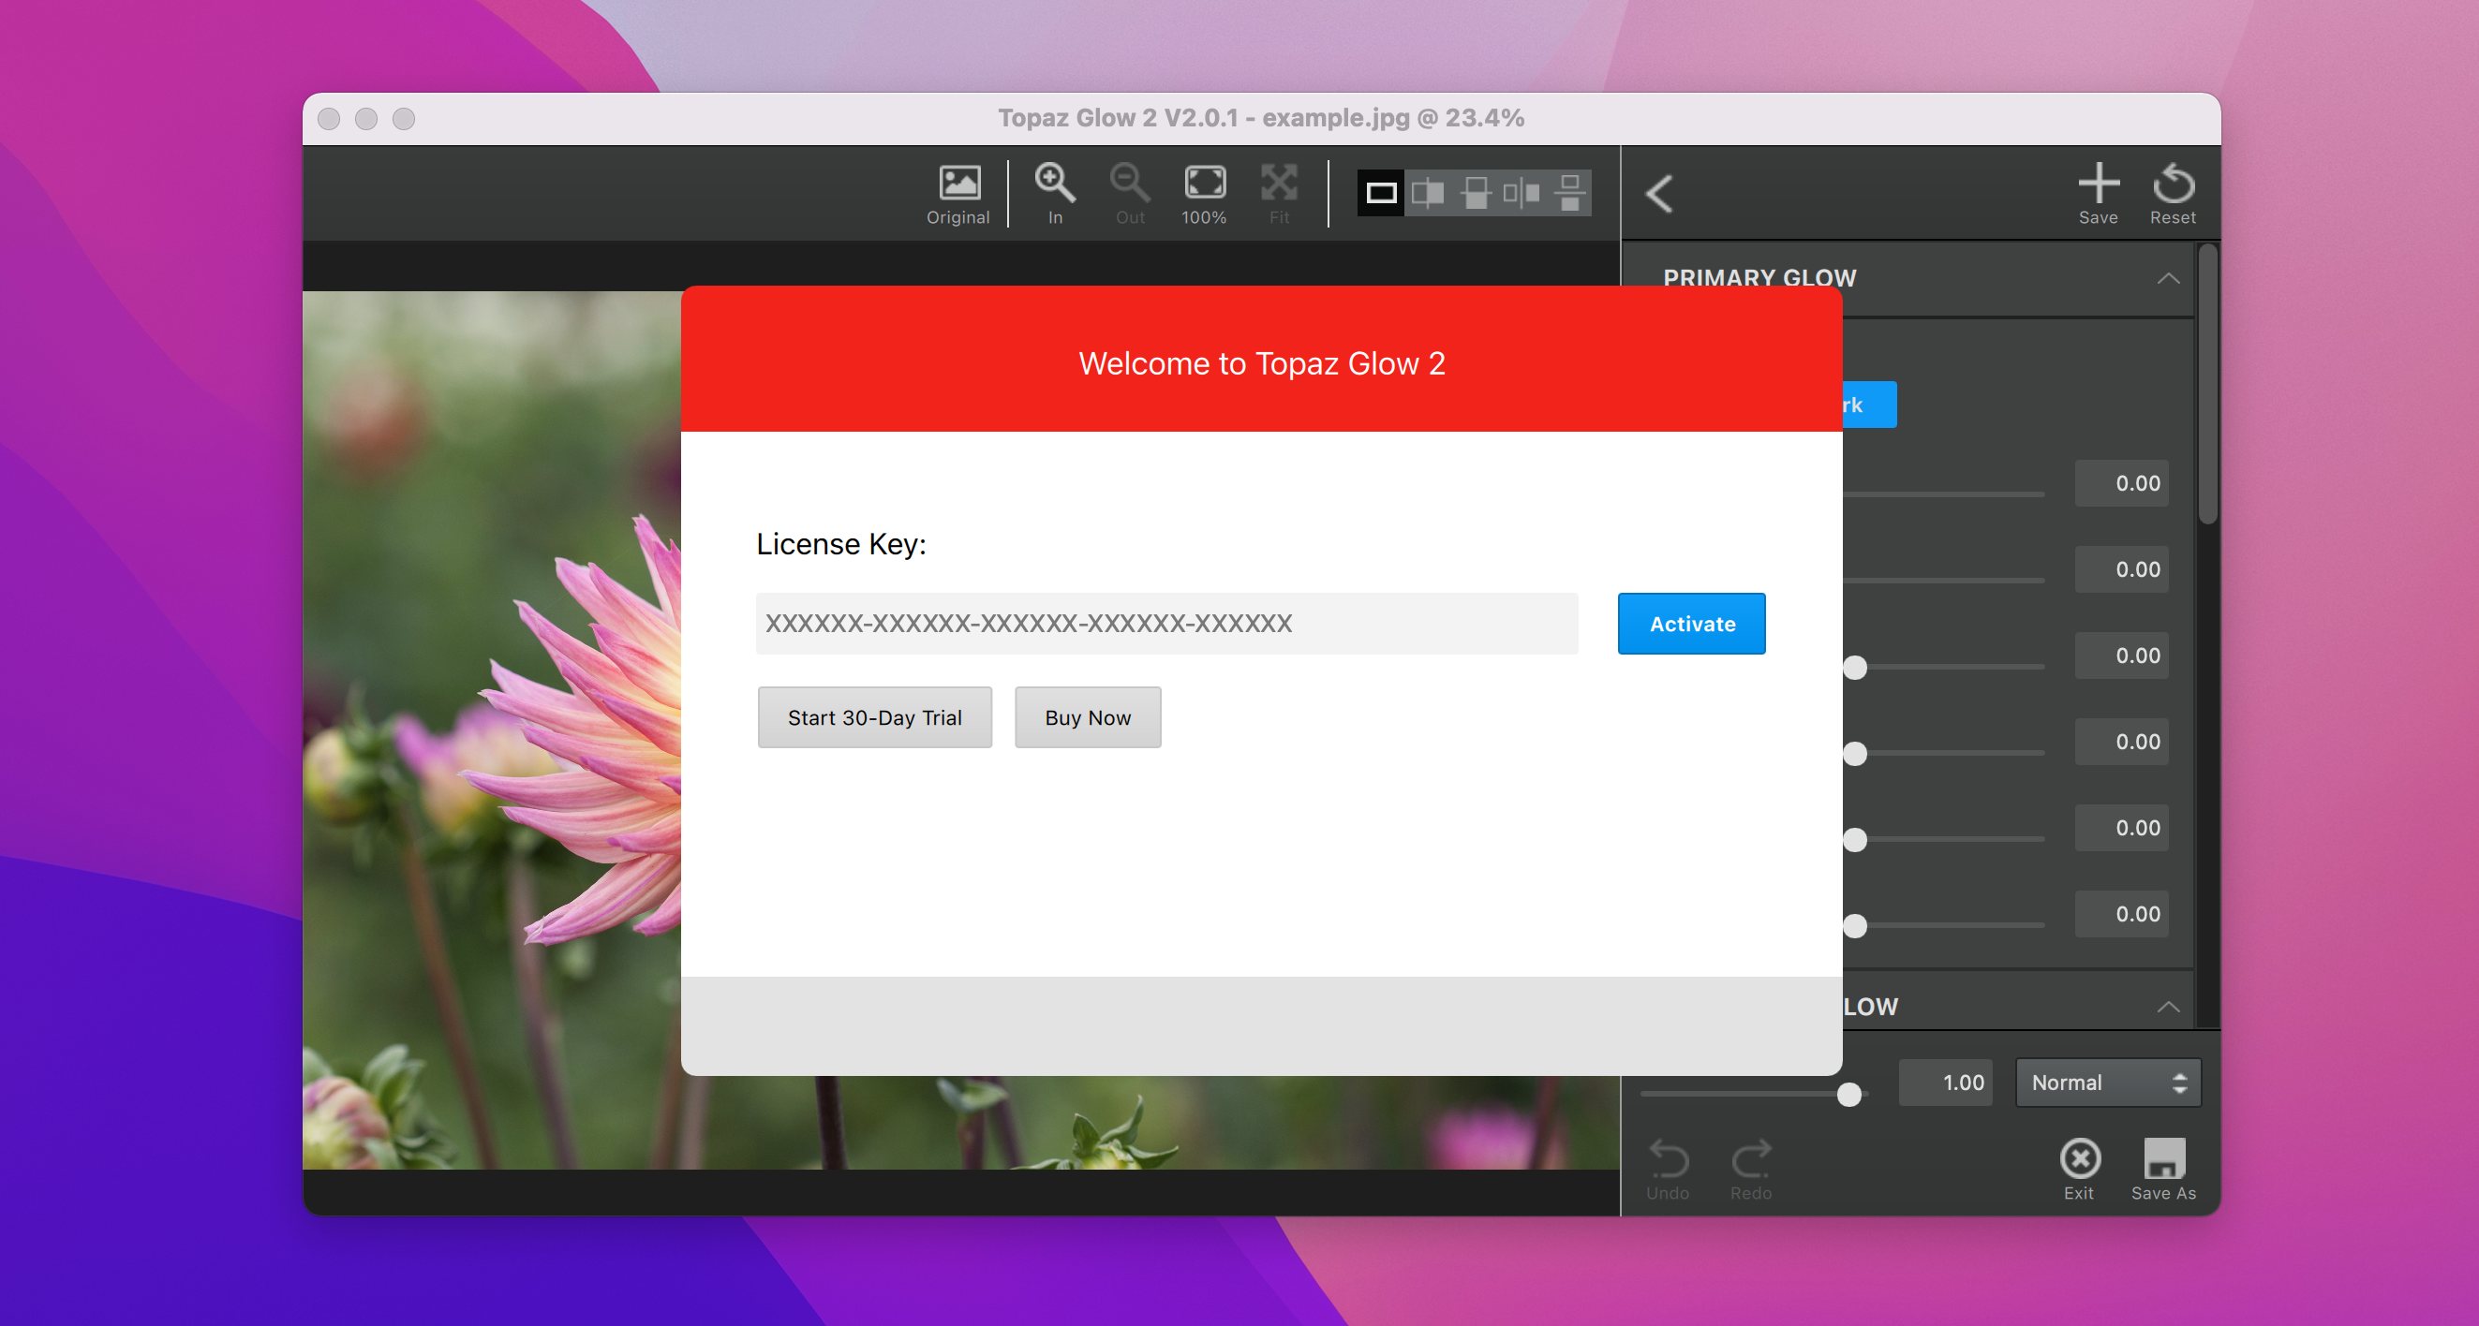
Task: Click the opacity slider handle near 1.00
Action: [x=1848, y=1095]
